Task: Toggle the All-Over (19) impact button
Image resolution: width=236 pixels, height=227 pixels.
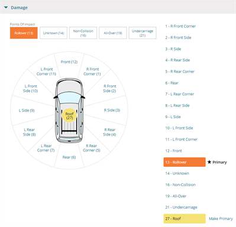Action: click(x=113, y=33)
